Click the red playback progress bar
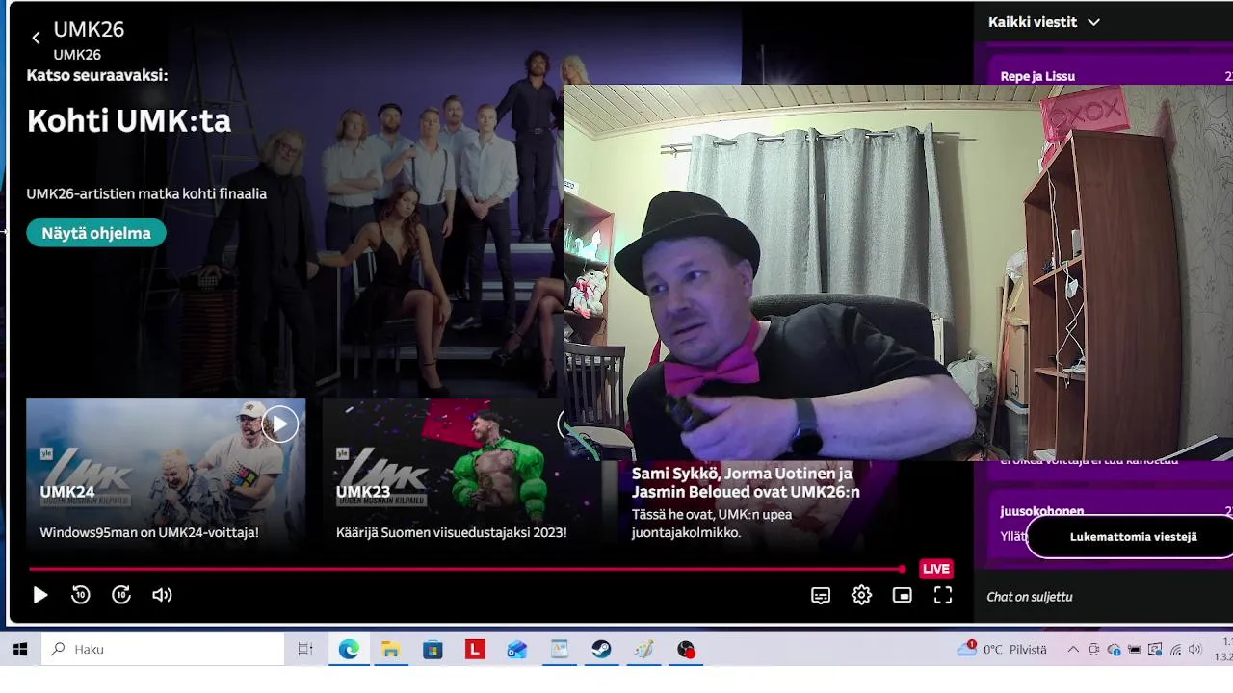Image resolution: width=1233 pixels, height=693 pixels. (x=466, y=569)
